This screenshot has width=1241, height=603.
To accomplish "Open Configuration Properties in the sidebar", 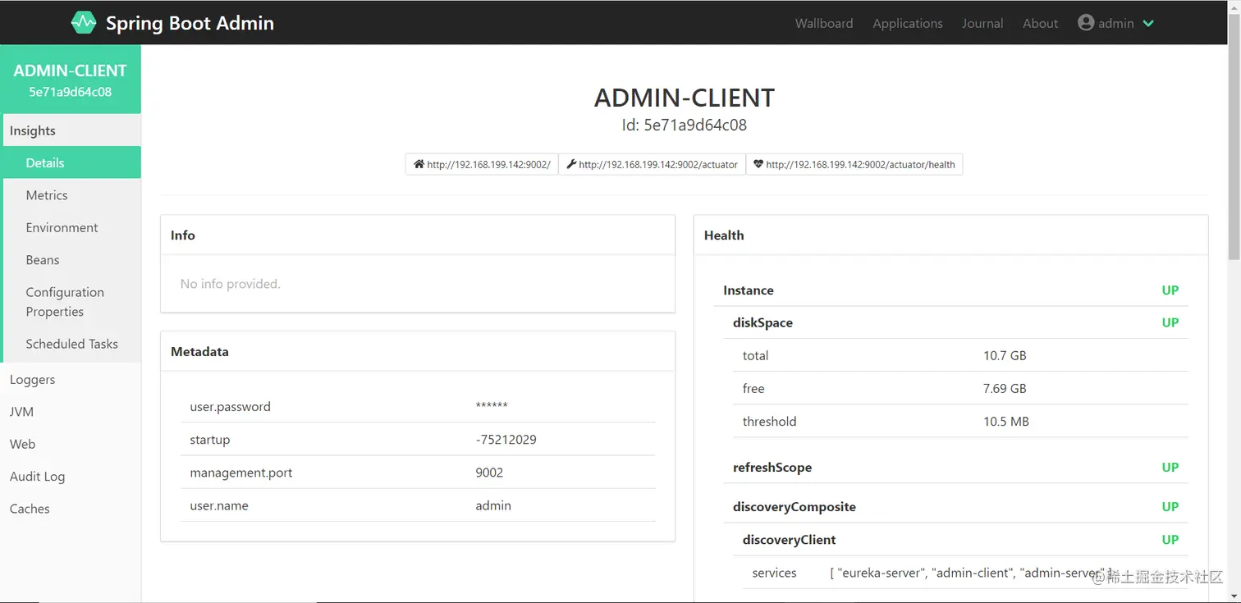I will [x=71, y=302].
